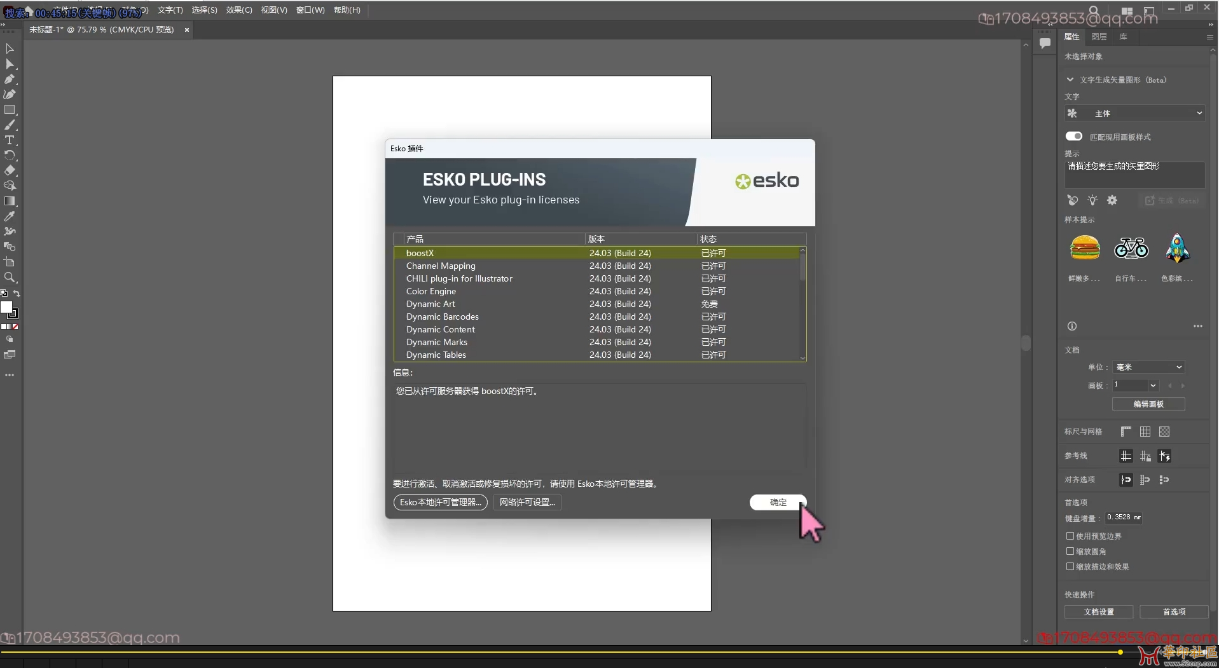This screenshot has height=668, width=1219.
Task: Select the Selection tool arrow
Action: click(10, 49)
